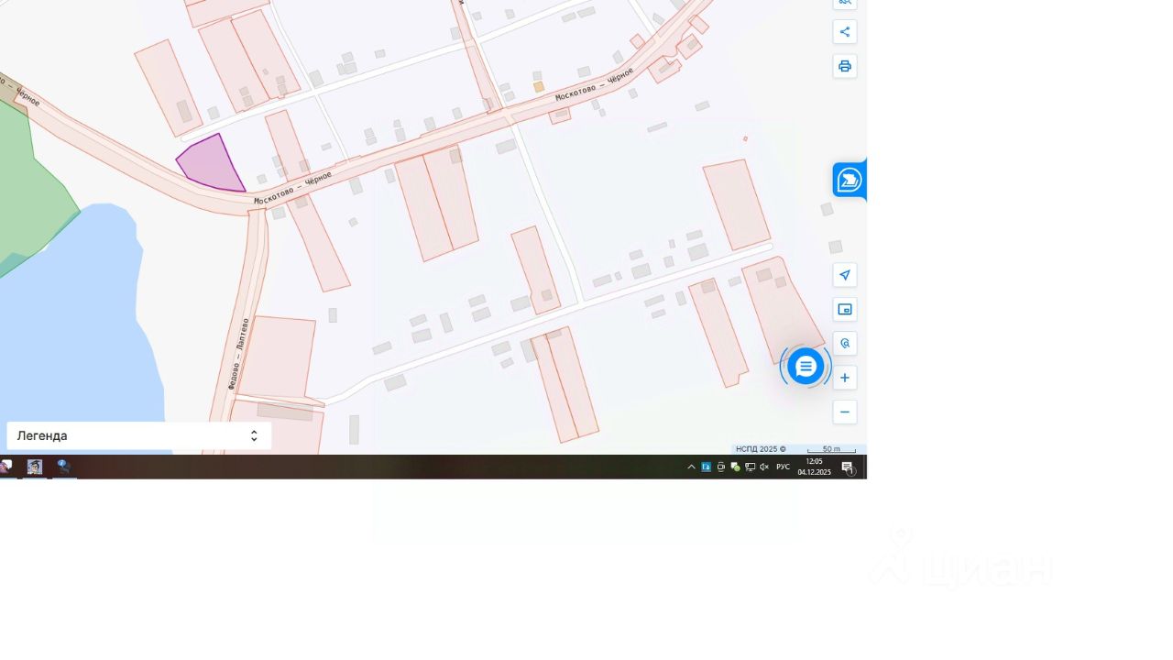Viewport: 1173px width, 660px height.
Task: Switch the РУС input language indicator
Action: coord(784,467)
